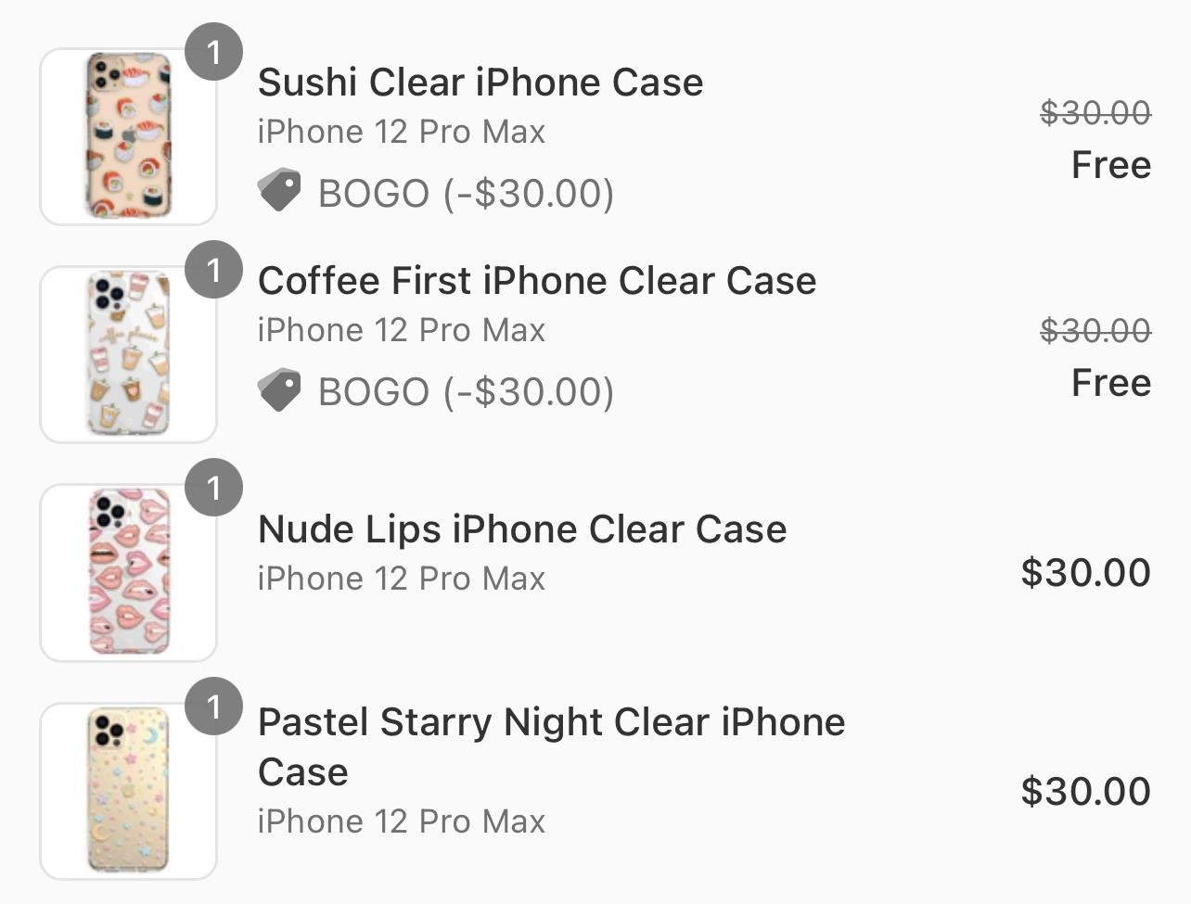Viewport: 1191px width, 904px height.
Task: Click the struck-through $30.00 on Coffee First
Action: tap(1095, 330)
